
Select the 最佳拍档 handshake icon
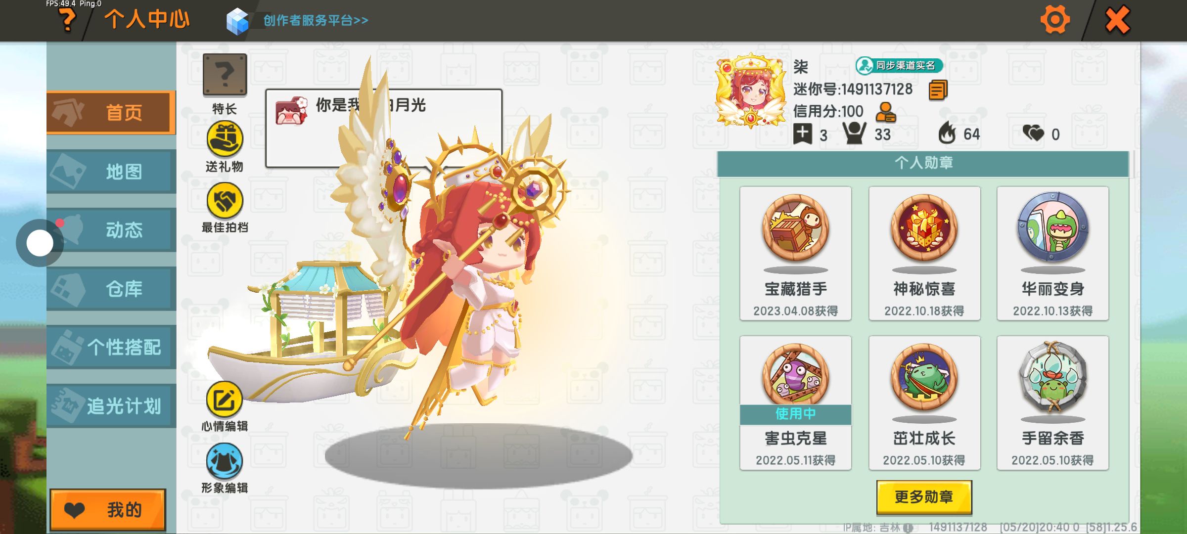click(225, 200)
